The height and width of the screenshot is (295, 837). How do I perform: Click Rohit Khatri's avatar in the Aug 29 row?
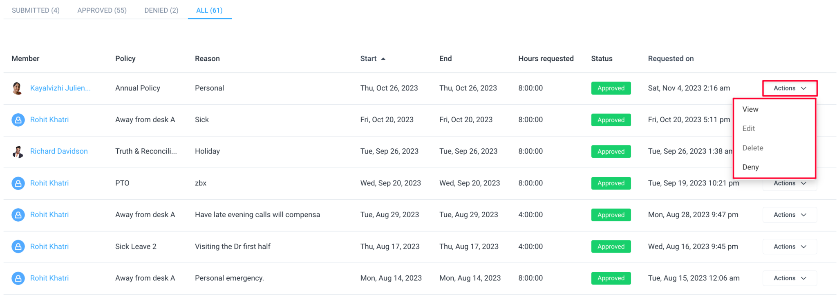click(x=18, y=215)
